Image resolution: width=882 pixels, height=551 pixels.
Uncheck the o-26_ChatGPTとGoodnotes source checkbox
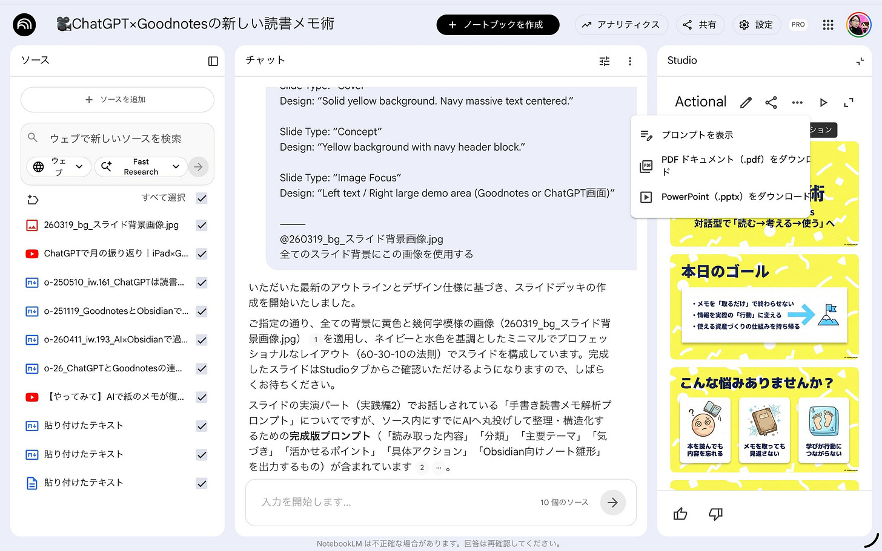(x=202, y=368)
